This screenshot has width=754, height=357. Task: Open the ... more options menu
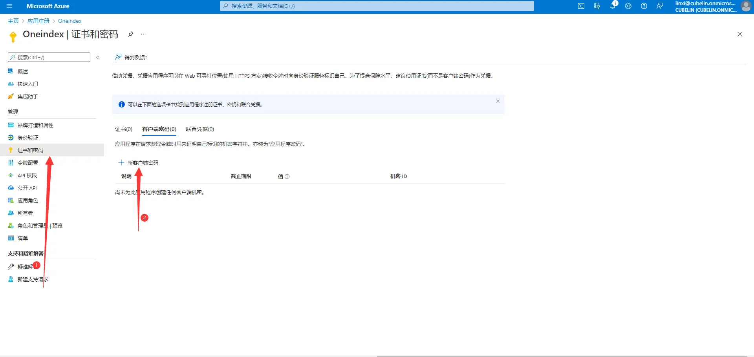pos(143,34)
